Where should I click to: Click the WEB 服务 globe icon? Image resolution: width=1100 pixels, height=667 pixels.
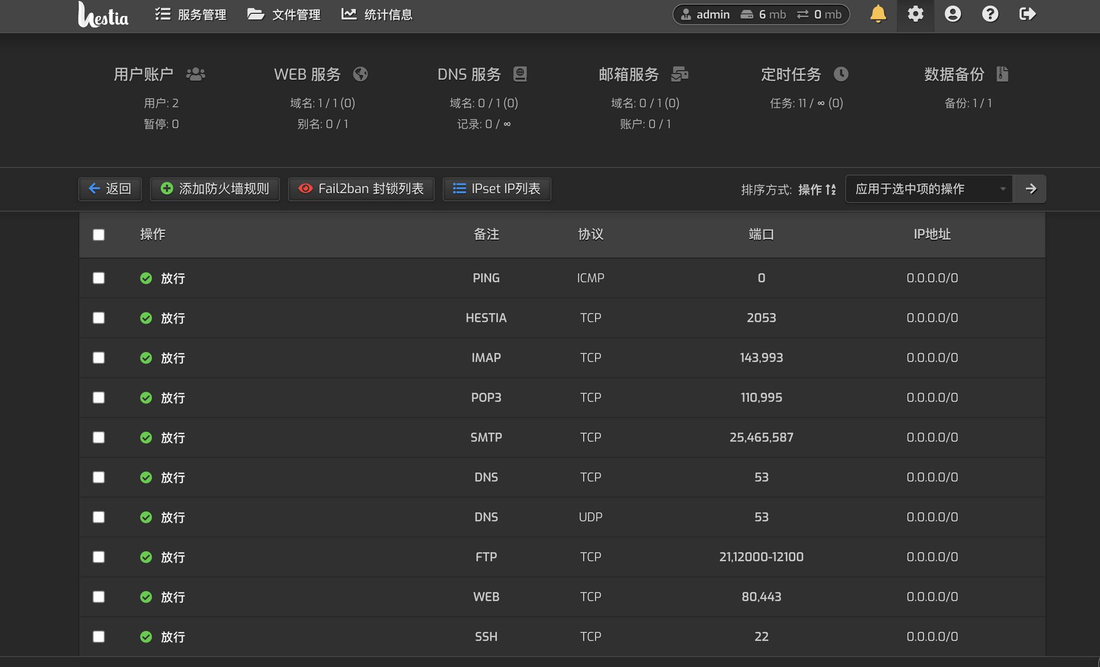(360, 74)
